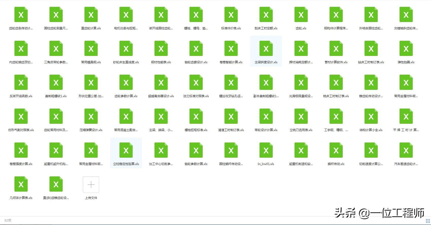Select the file name 形状位置公差-加...
Screen dimensions: 431x225
tap(91, 96)
